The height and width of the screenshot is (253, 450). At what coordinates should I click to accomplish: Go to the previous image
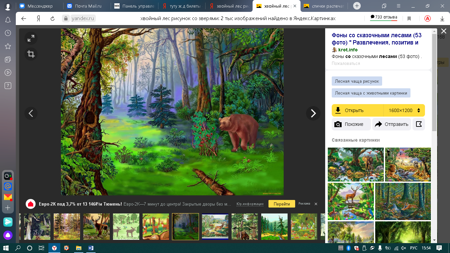point(31,113)
